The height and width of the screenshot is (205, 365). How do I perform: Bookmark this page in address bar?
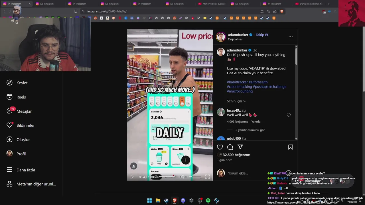(x=76, y=11)
